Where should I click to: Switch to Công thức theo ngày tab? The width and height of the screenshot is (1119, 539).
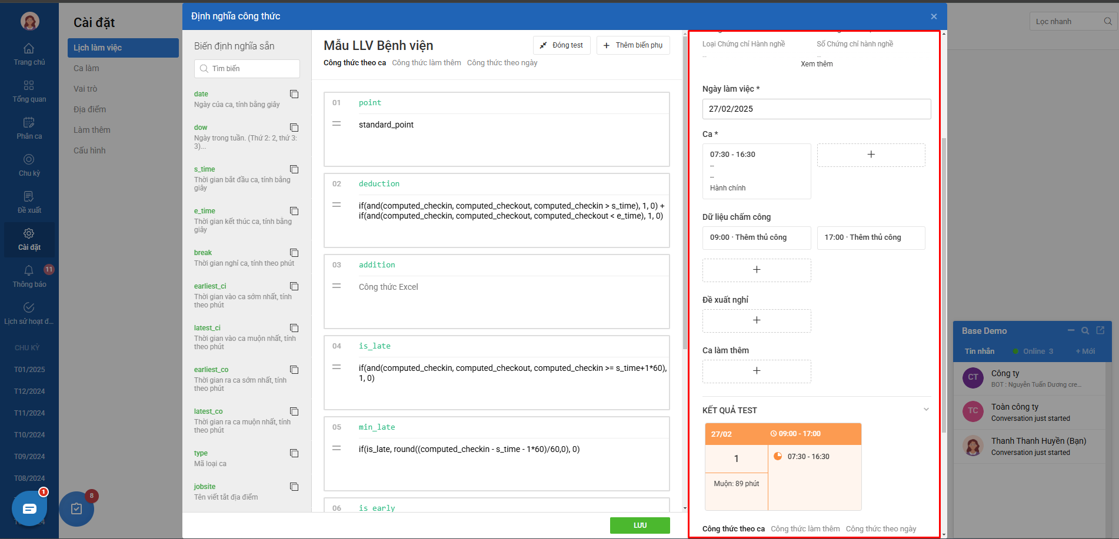tap(502, 63)
